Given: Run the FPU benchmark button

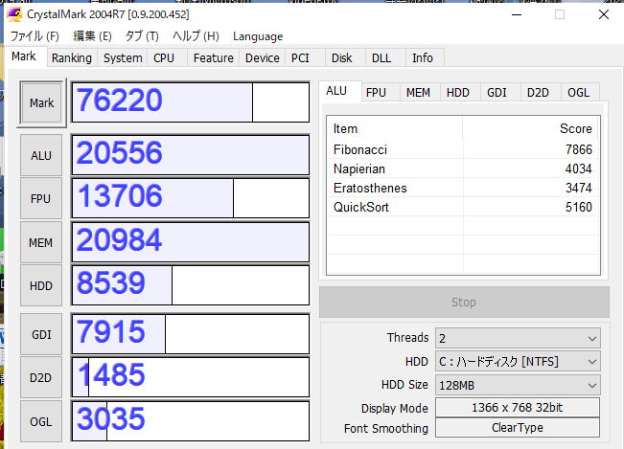Looking at the screenshot, I should click(41, 198).
